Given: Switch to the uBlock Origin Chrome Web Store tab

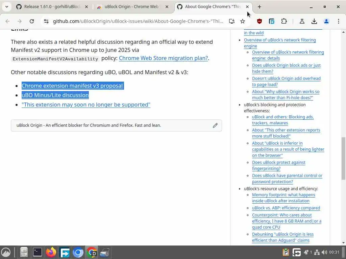Looking at the screenshot, I should point(131,7).
